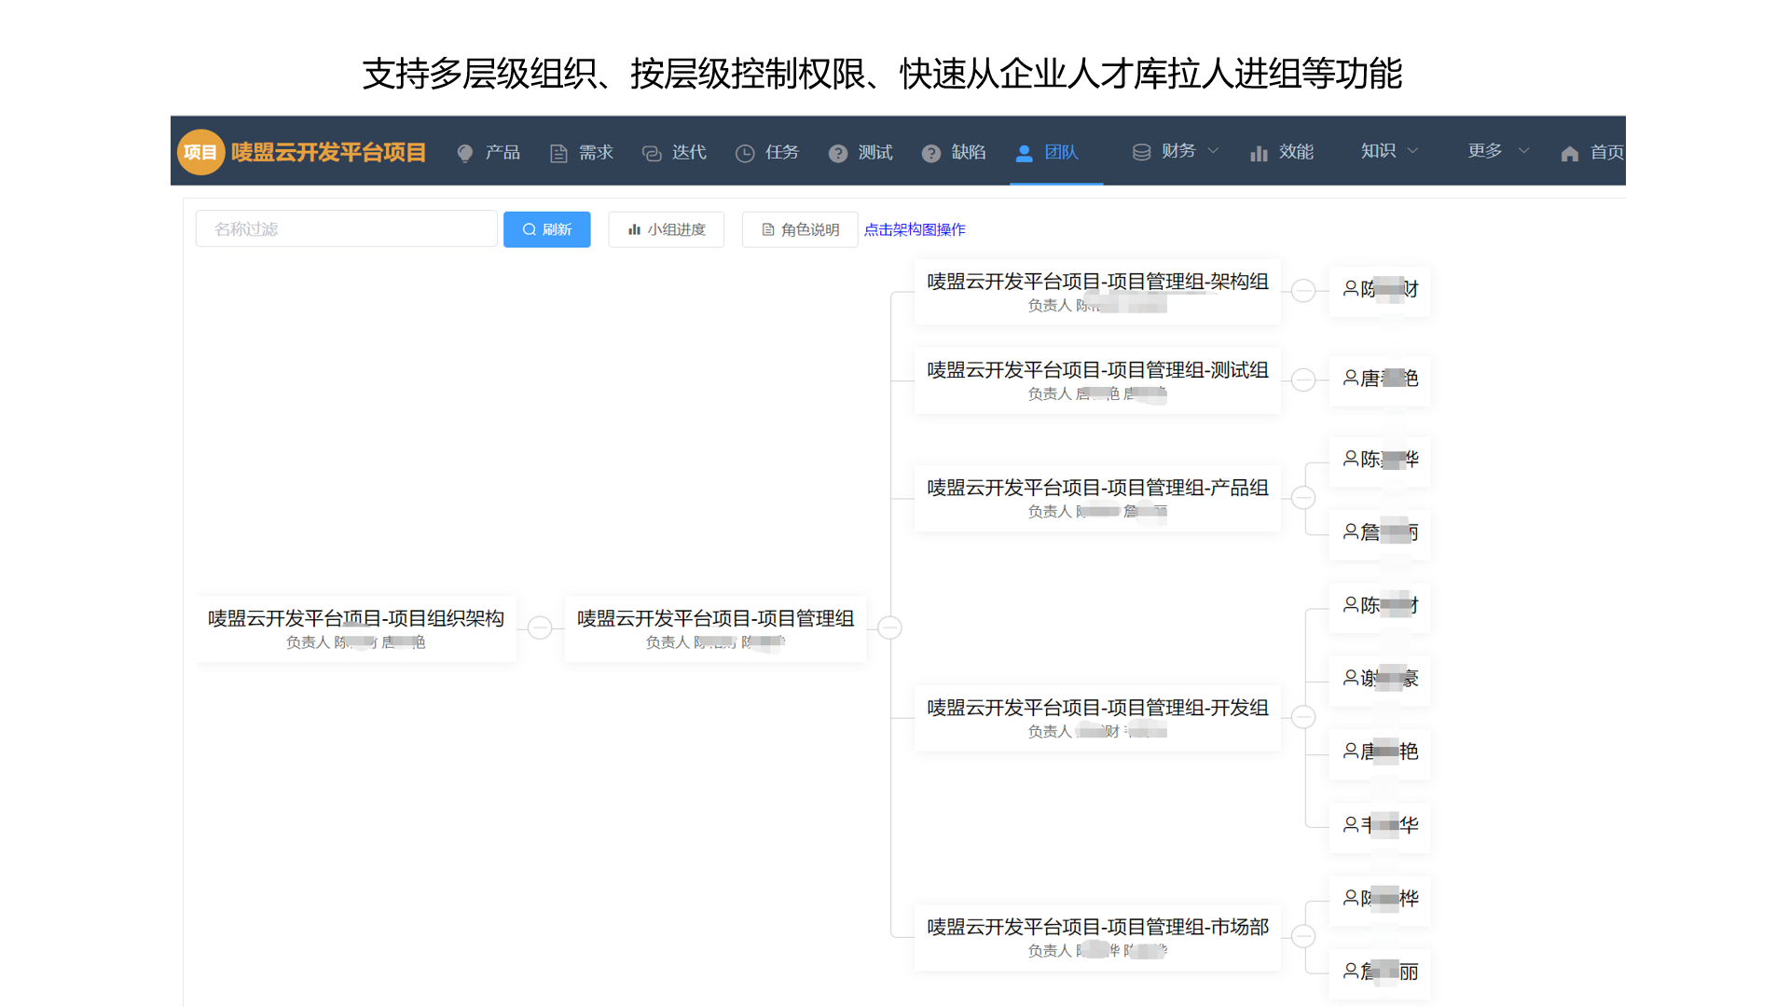Select the 产品 lightbulb icon

coord(464,153)
